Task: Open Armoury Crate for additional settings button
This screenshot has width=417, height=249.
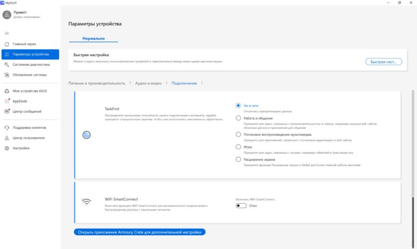Action: point(140,232)
